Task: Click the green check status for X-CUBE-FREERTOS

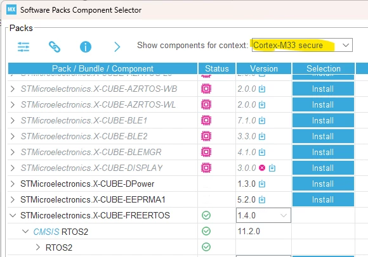Action: click(206, 215)
